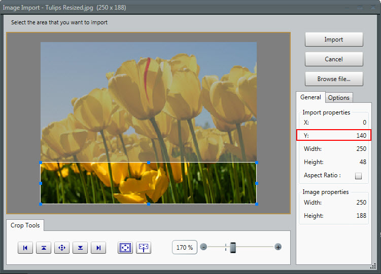Zoom in with the plus button

(278, 247)
